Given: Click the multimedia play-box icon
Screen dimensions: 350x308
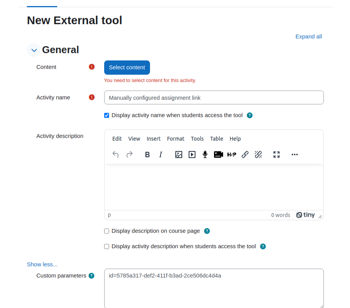Looking at the screenshot, I should pyautogui.click(x=192, y=154).
